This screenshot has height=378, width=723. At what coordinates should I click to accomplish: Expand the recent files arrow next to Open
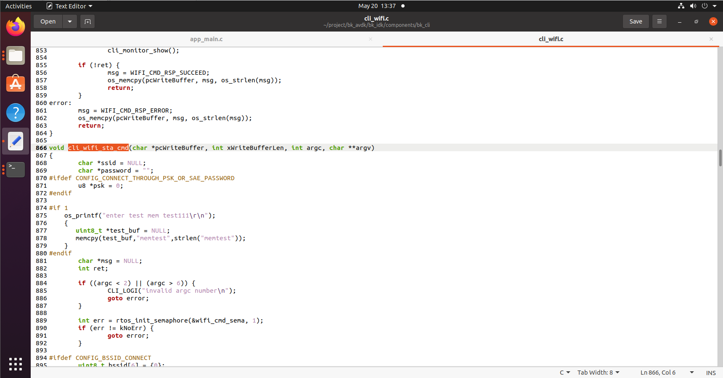[70, 21]
